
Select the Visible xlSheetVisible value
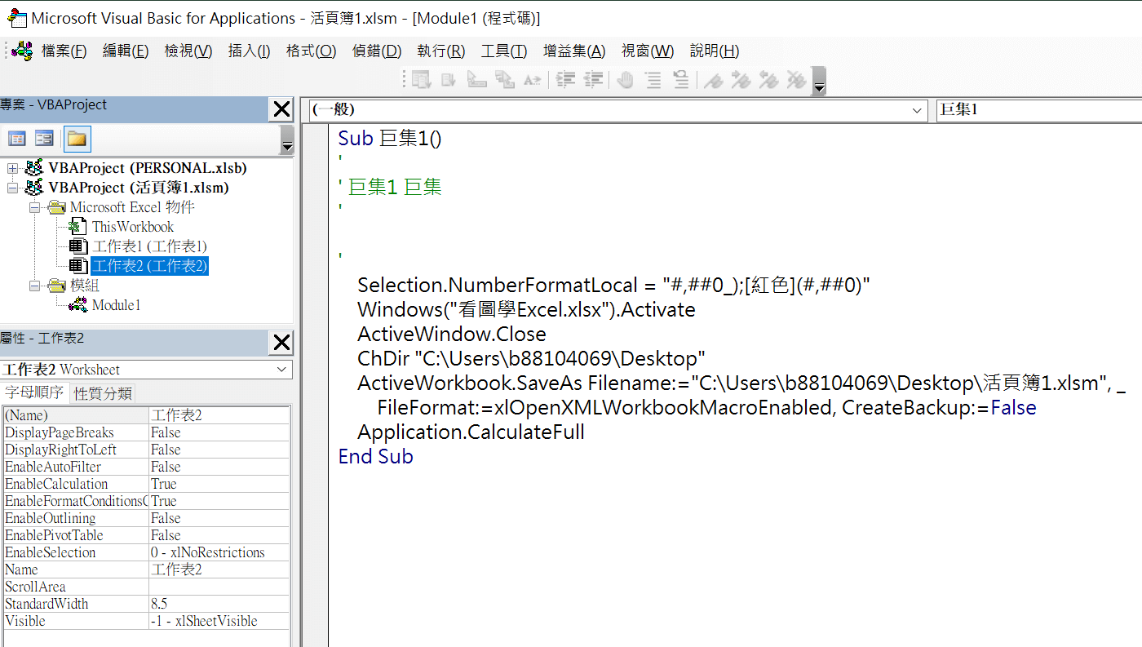pos(219,621)
